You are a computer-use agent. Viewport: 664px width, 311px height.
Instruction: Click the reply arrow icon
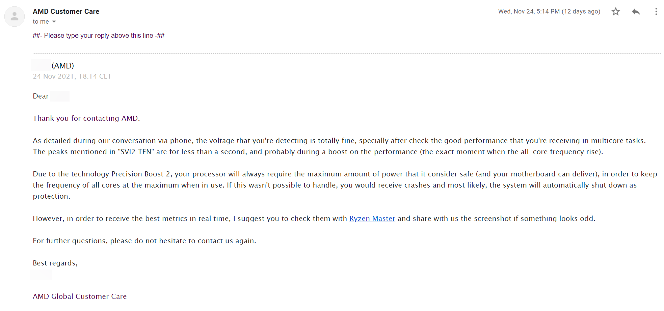tap(636, 11)
